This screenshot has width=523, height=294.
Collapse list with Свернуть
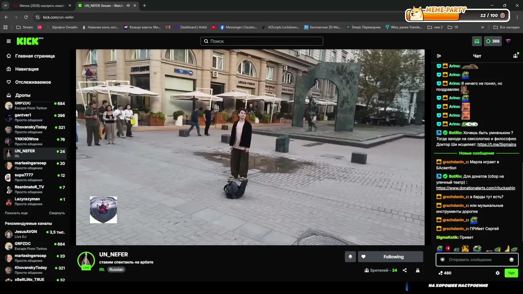point(57,213)
